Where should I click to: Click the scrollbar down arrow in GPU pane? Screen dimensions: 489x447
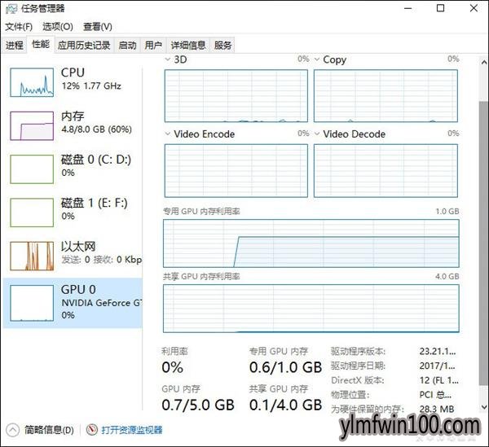[484, 407]
